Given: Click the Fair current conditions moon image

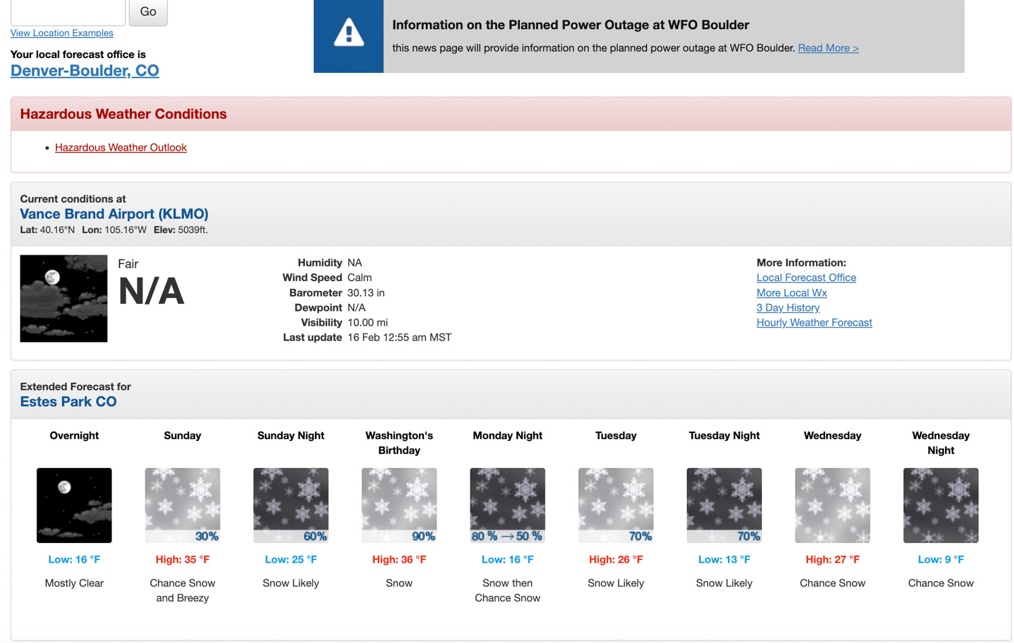Looking at the screenshot, I should pyautogui.click(x=64, y=298).
